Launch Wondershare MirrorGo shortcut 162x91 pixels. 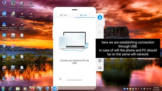4,26
